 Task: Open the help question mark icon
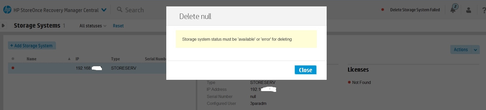click(x=484, y=10)
